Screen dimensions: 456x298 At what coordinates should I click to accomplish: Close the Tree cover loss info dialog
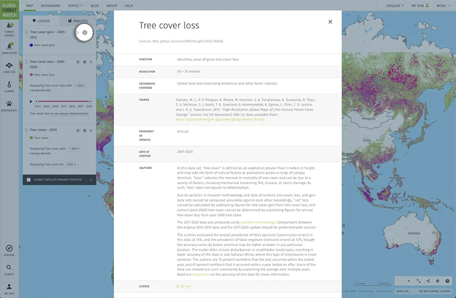330,22
